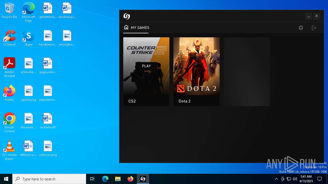Open Microsoft Edge desktop shortcut

[28, 12]
